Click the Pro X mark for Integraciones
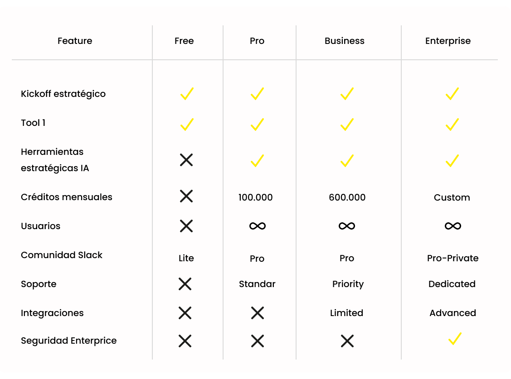 [257, 313]
